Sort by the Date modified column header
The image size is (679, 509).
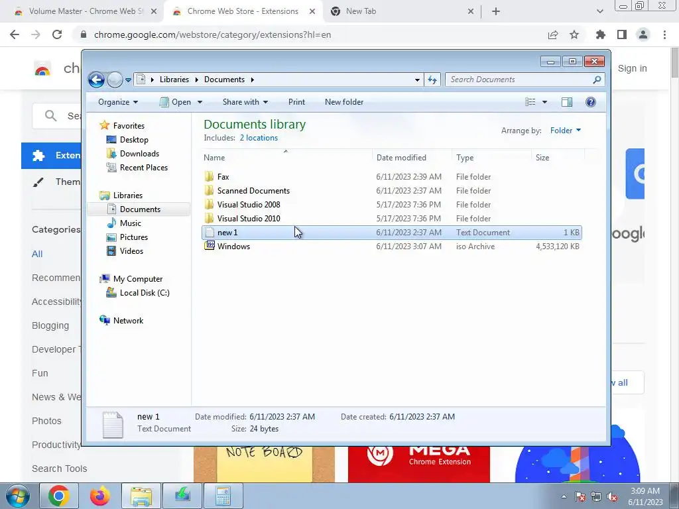point(412,158)
